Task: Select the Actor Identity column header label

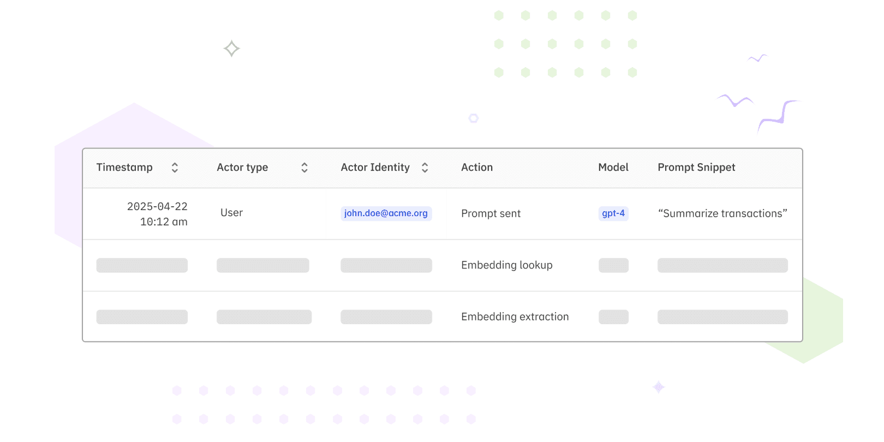Action: tap(375, 168)
